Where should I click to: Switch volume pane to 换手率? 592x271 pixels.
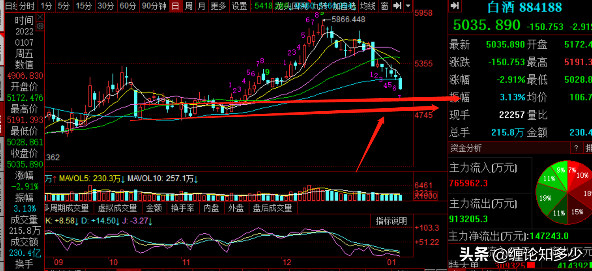[x=182, y=208]
